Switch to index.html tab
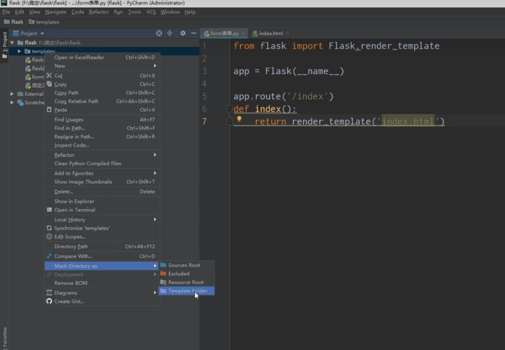The width and height of the screenshot is (505, 350). [271, 33]
